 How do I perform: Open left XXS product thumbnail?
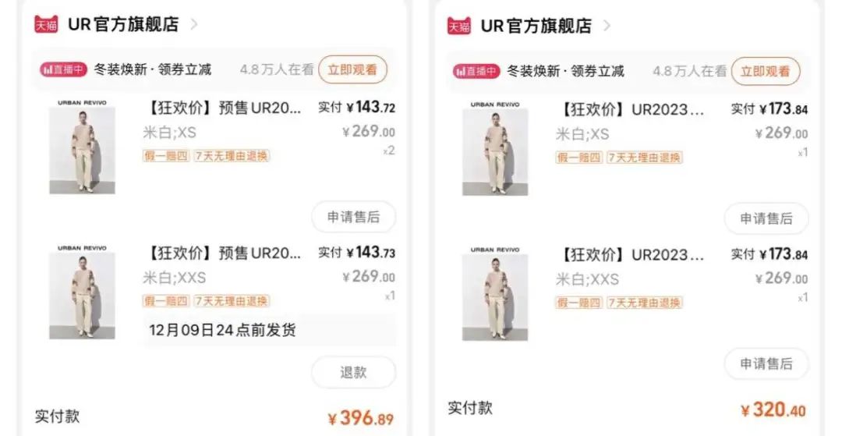click(82, 292)
